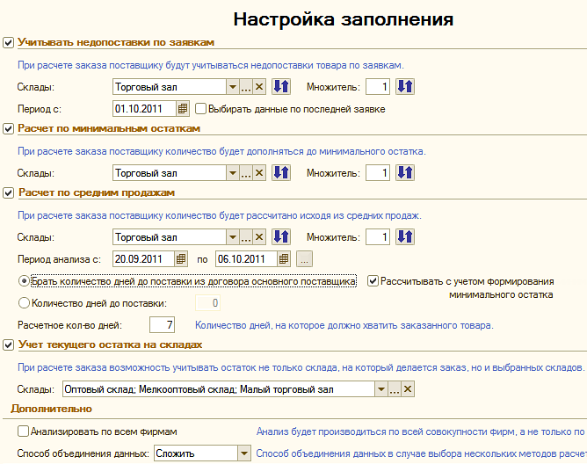
Task: Click the Дополнительно section header
Action: 51,409
